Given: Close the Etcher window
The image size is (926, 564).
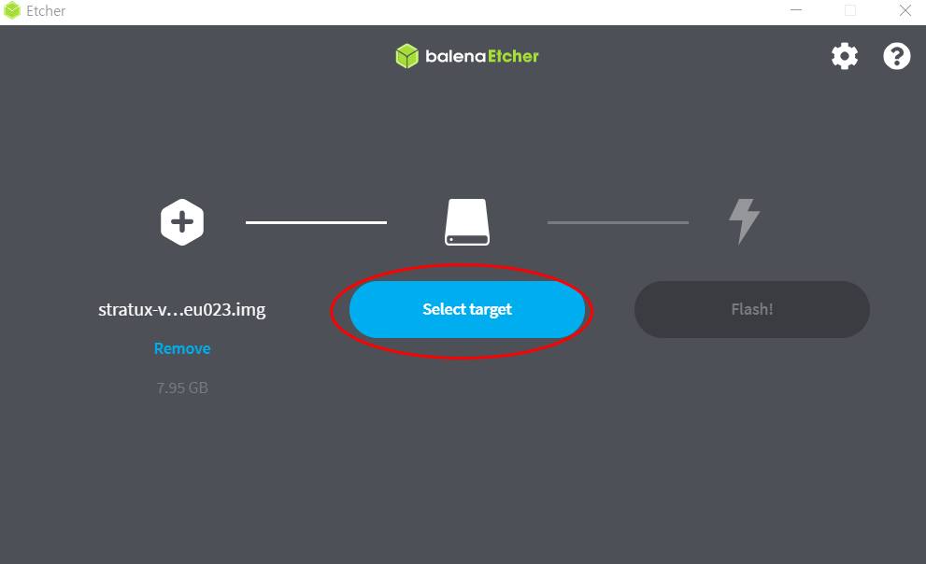Looking at the screenshot, I should 905,10.
